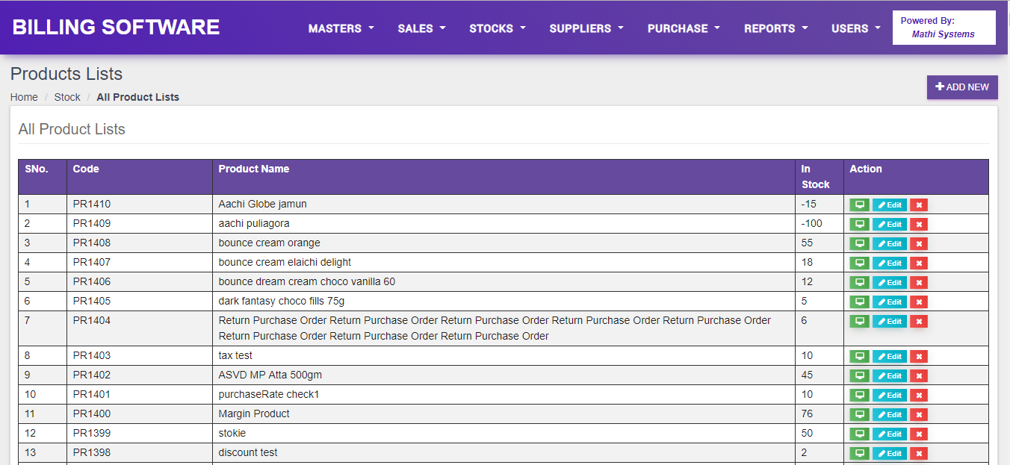
Task: Expand the SUPPLIERS menu
Action: 586,28
